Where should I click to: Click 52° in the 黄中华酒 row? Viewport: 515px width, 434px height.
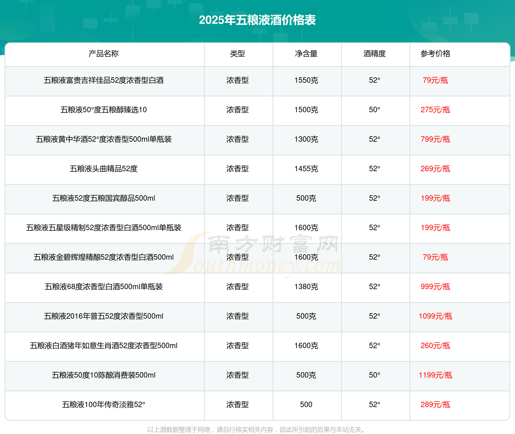pyautogui.click(x=375, y=139)
